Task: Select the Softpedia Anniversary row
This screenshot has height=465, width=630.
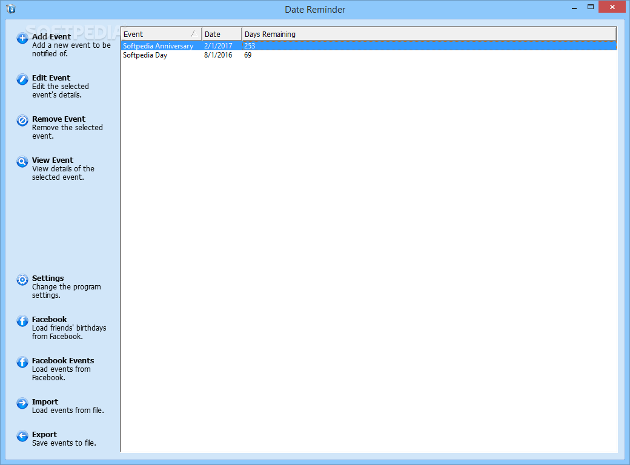Action: pos(369,46)
